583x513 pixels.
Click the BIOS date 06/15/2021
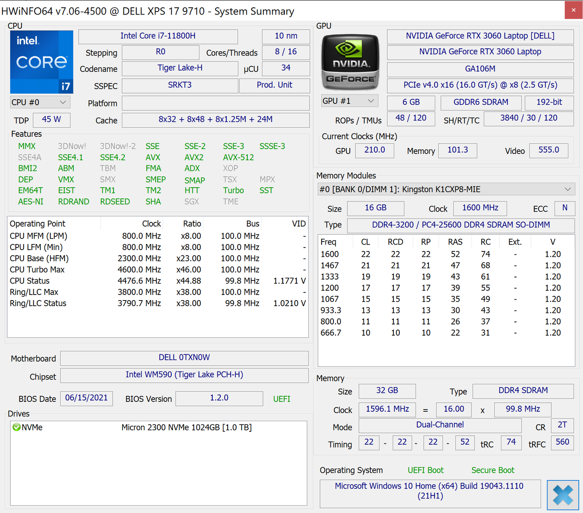pyautogui.click(x=87, y=398)
